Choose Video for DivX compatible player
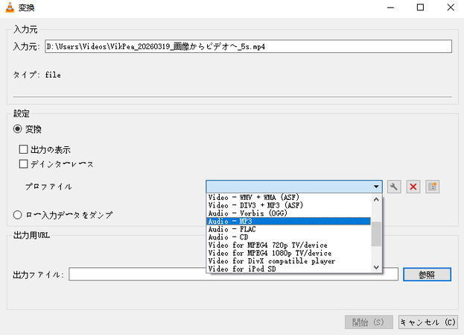 [288, 261]
